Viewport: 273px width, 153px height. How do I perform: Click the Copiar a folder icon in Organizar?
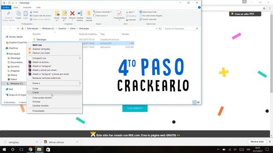click(64, 16)
